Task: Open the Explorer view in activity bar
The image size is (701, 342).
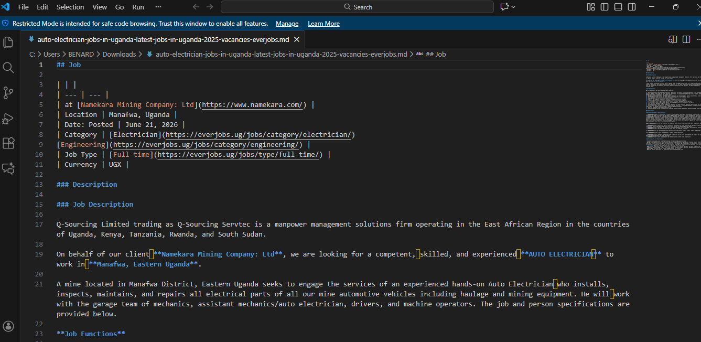Action: coord(8,42)
